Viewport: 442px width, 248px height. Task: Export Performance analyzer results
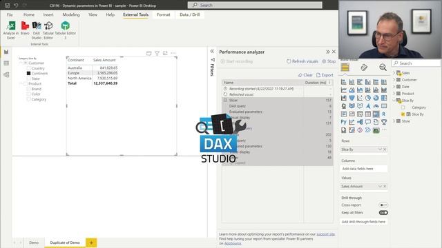[x=325, y=75]
